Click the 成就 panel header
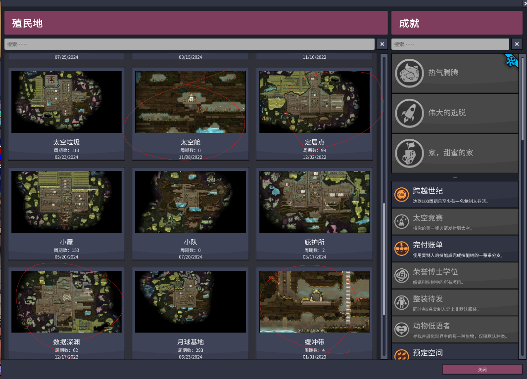Image resolution: width=527 pixels, height=379 pixels. coord(457,23)
